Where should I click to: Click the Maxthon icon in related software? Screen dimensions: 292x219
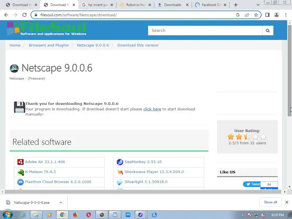(21, 182)
